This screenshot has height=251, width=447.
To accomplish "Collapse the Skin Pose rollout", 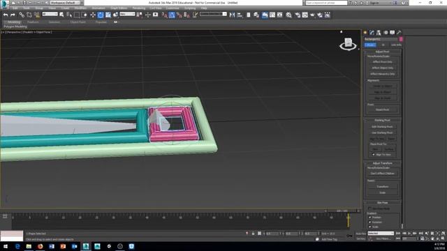I will point(382,203).
